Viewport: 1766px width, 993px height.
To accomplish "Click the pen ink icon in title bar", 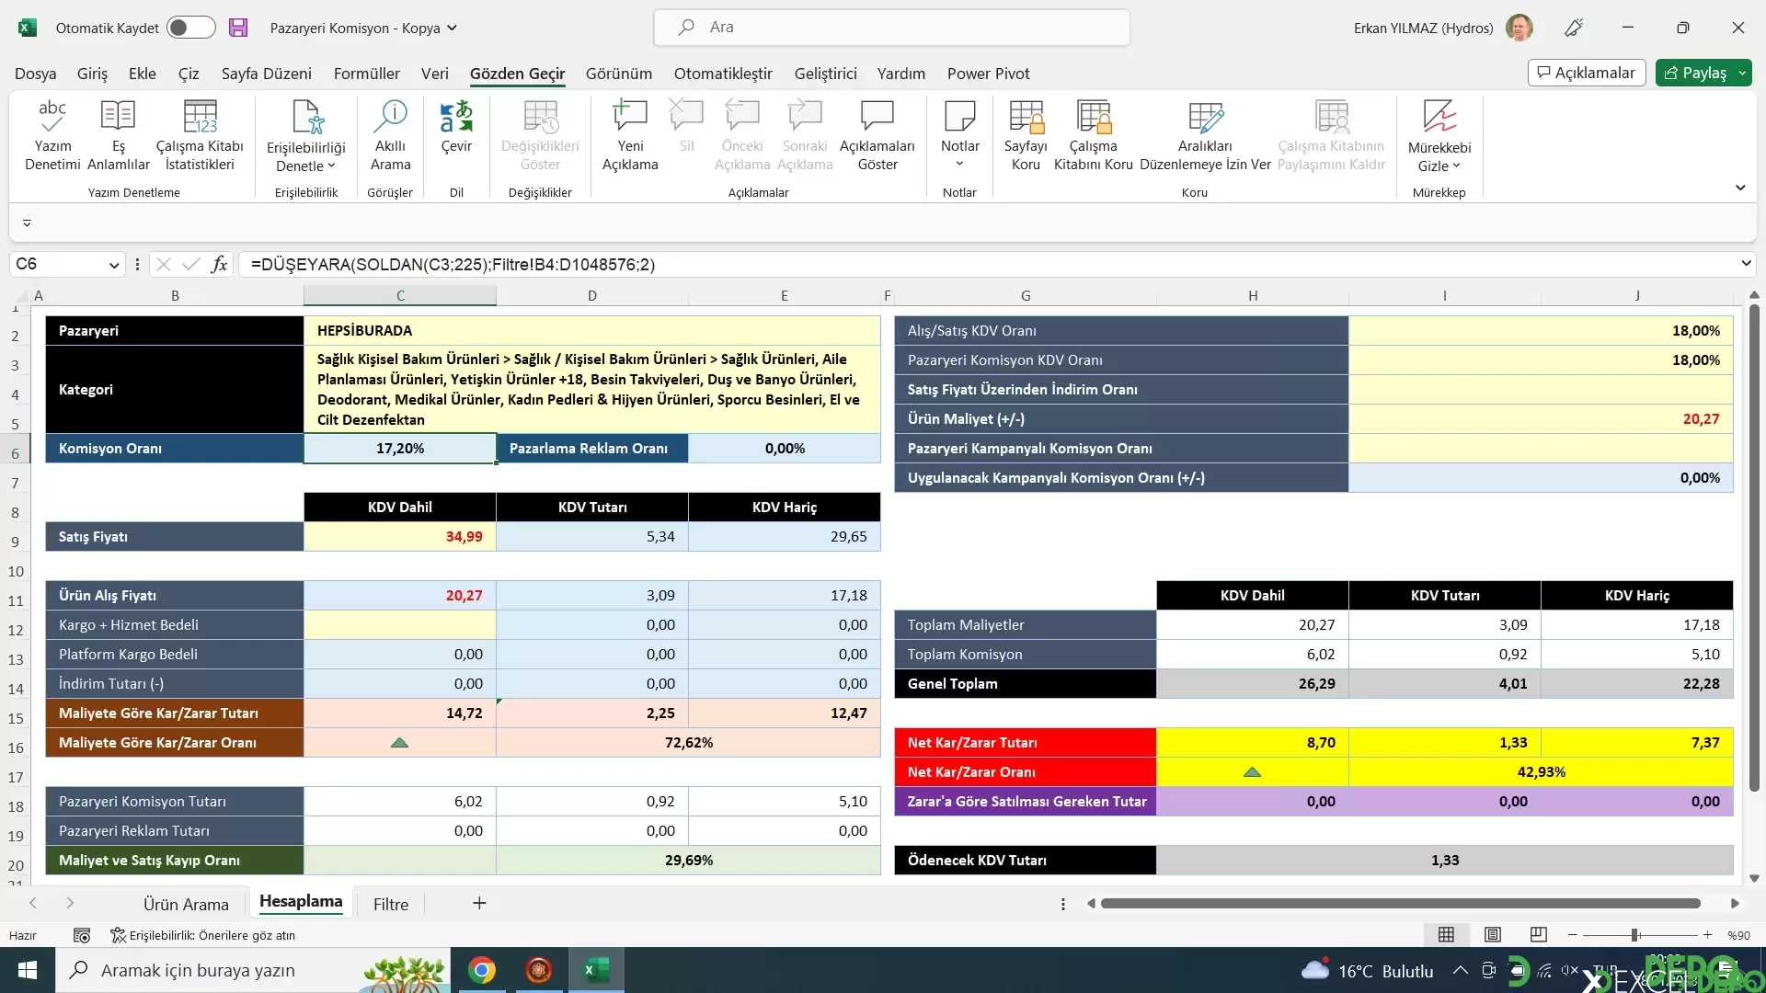I will (1574, 28).
